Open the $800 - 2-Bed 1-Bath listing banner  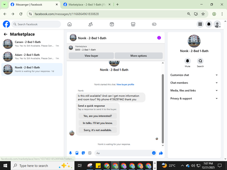[x=116, y=48]
